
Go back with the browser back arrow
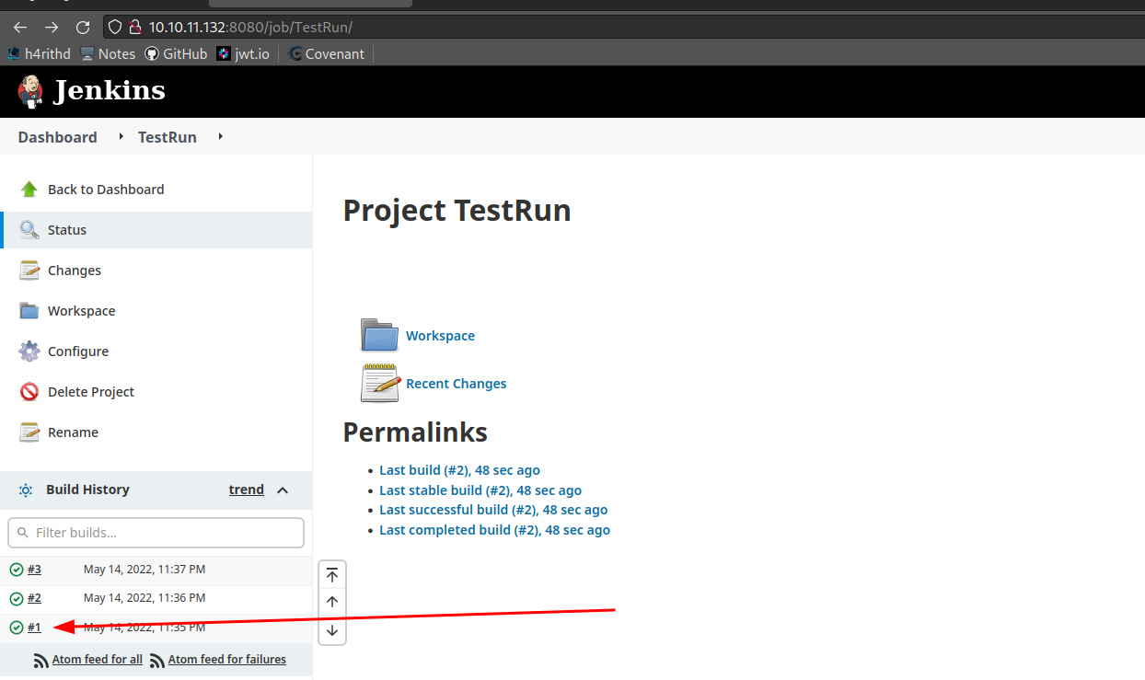point(20,27)
